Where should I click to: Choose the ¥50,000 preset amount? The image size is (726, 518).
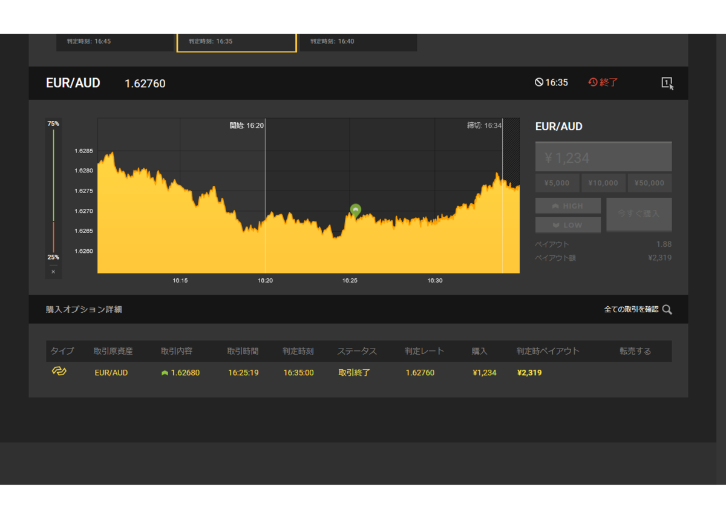(x=650, y=183)
